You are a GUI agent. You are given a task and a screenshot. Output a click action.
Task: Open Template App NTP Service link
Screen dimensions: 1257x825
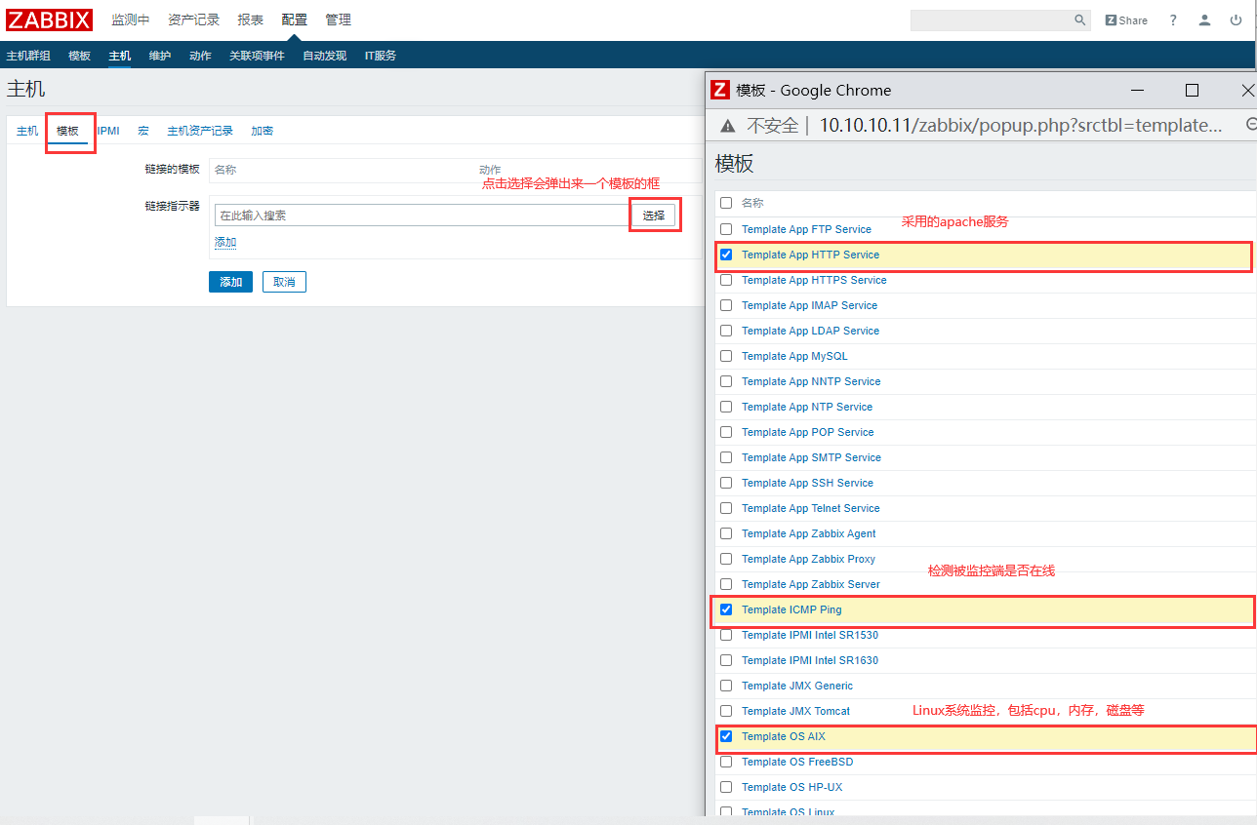point(807,407)
